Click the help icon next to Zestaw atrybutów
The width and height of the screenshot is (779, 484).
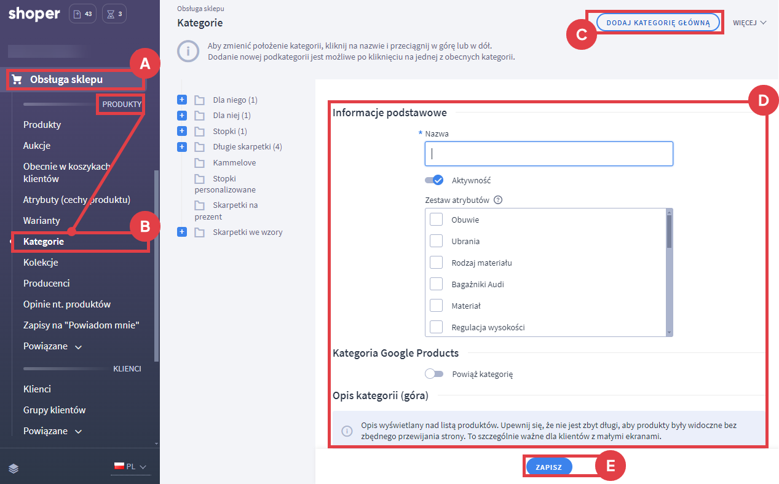click(x=498, y=200)
